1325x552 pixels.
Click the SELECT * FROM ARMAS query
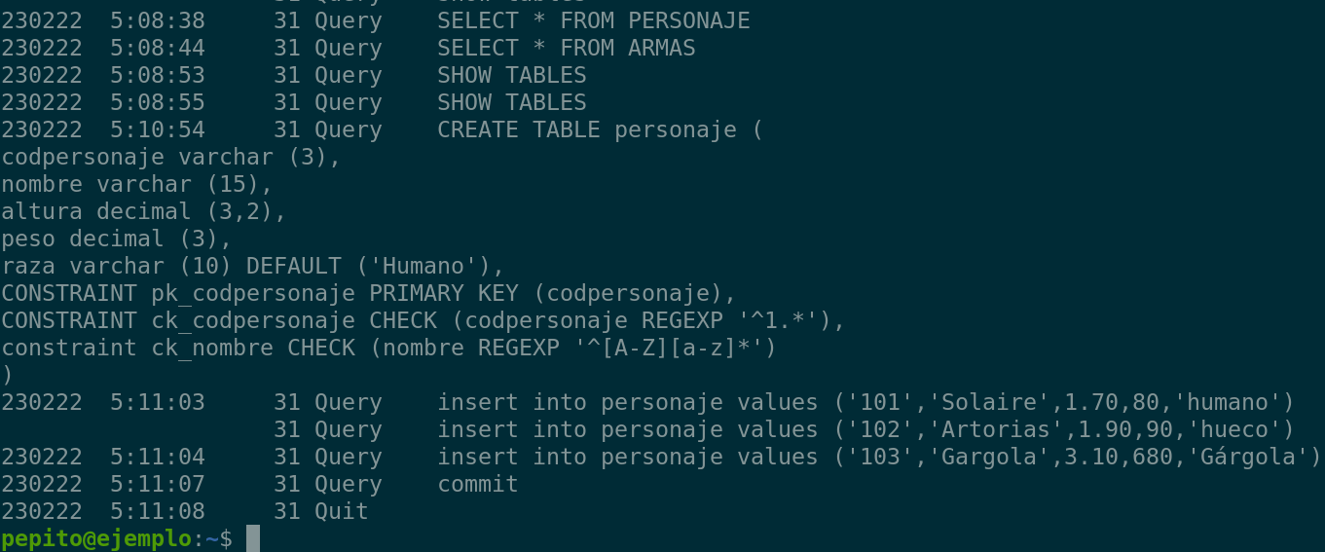tap(566, 48)
